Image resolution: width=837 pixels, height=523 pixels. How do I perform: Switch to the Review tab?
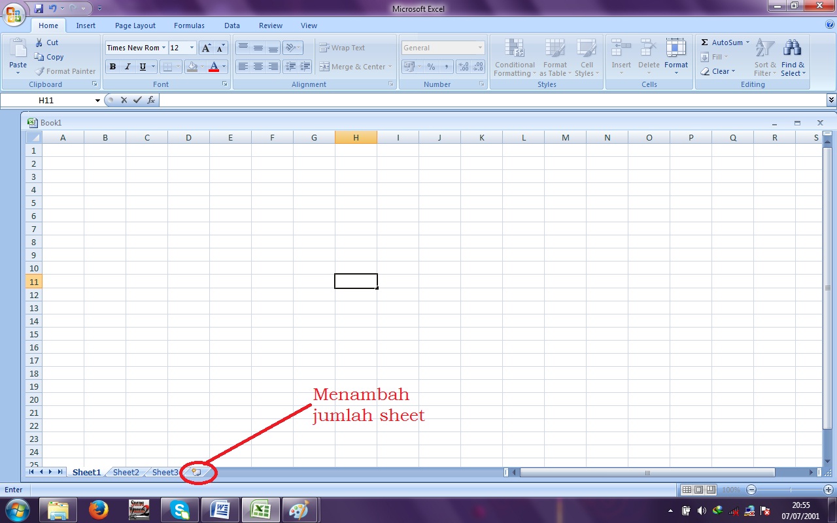click(x=271, y=25)
